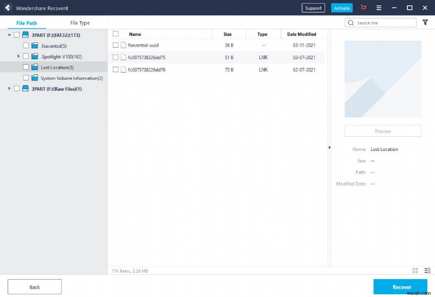Switch to the File Type tab
Screen dimensions: 435x297
click(80, 23)
